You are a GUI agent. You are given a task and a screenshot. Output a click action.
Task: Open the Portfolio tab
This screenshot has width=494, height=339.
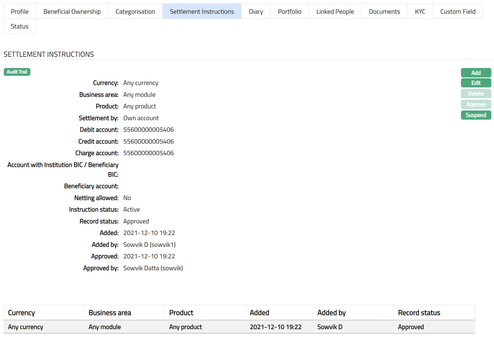click(x=289, y=12)
